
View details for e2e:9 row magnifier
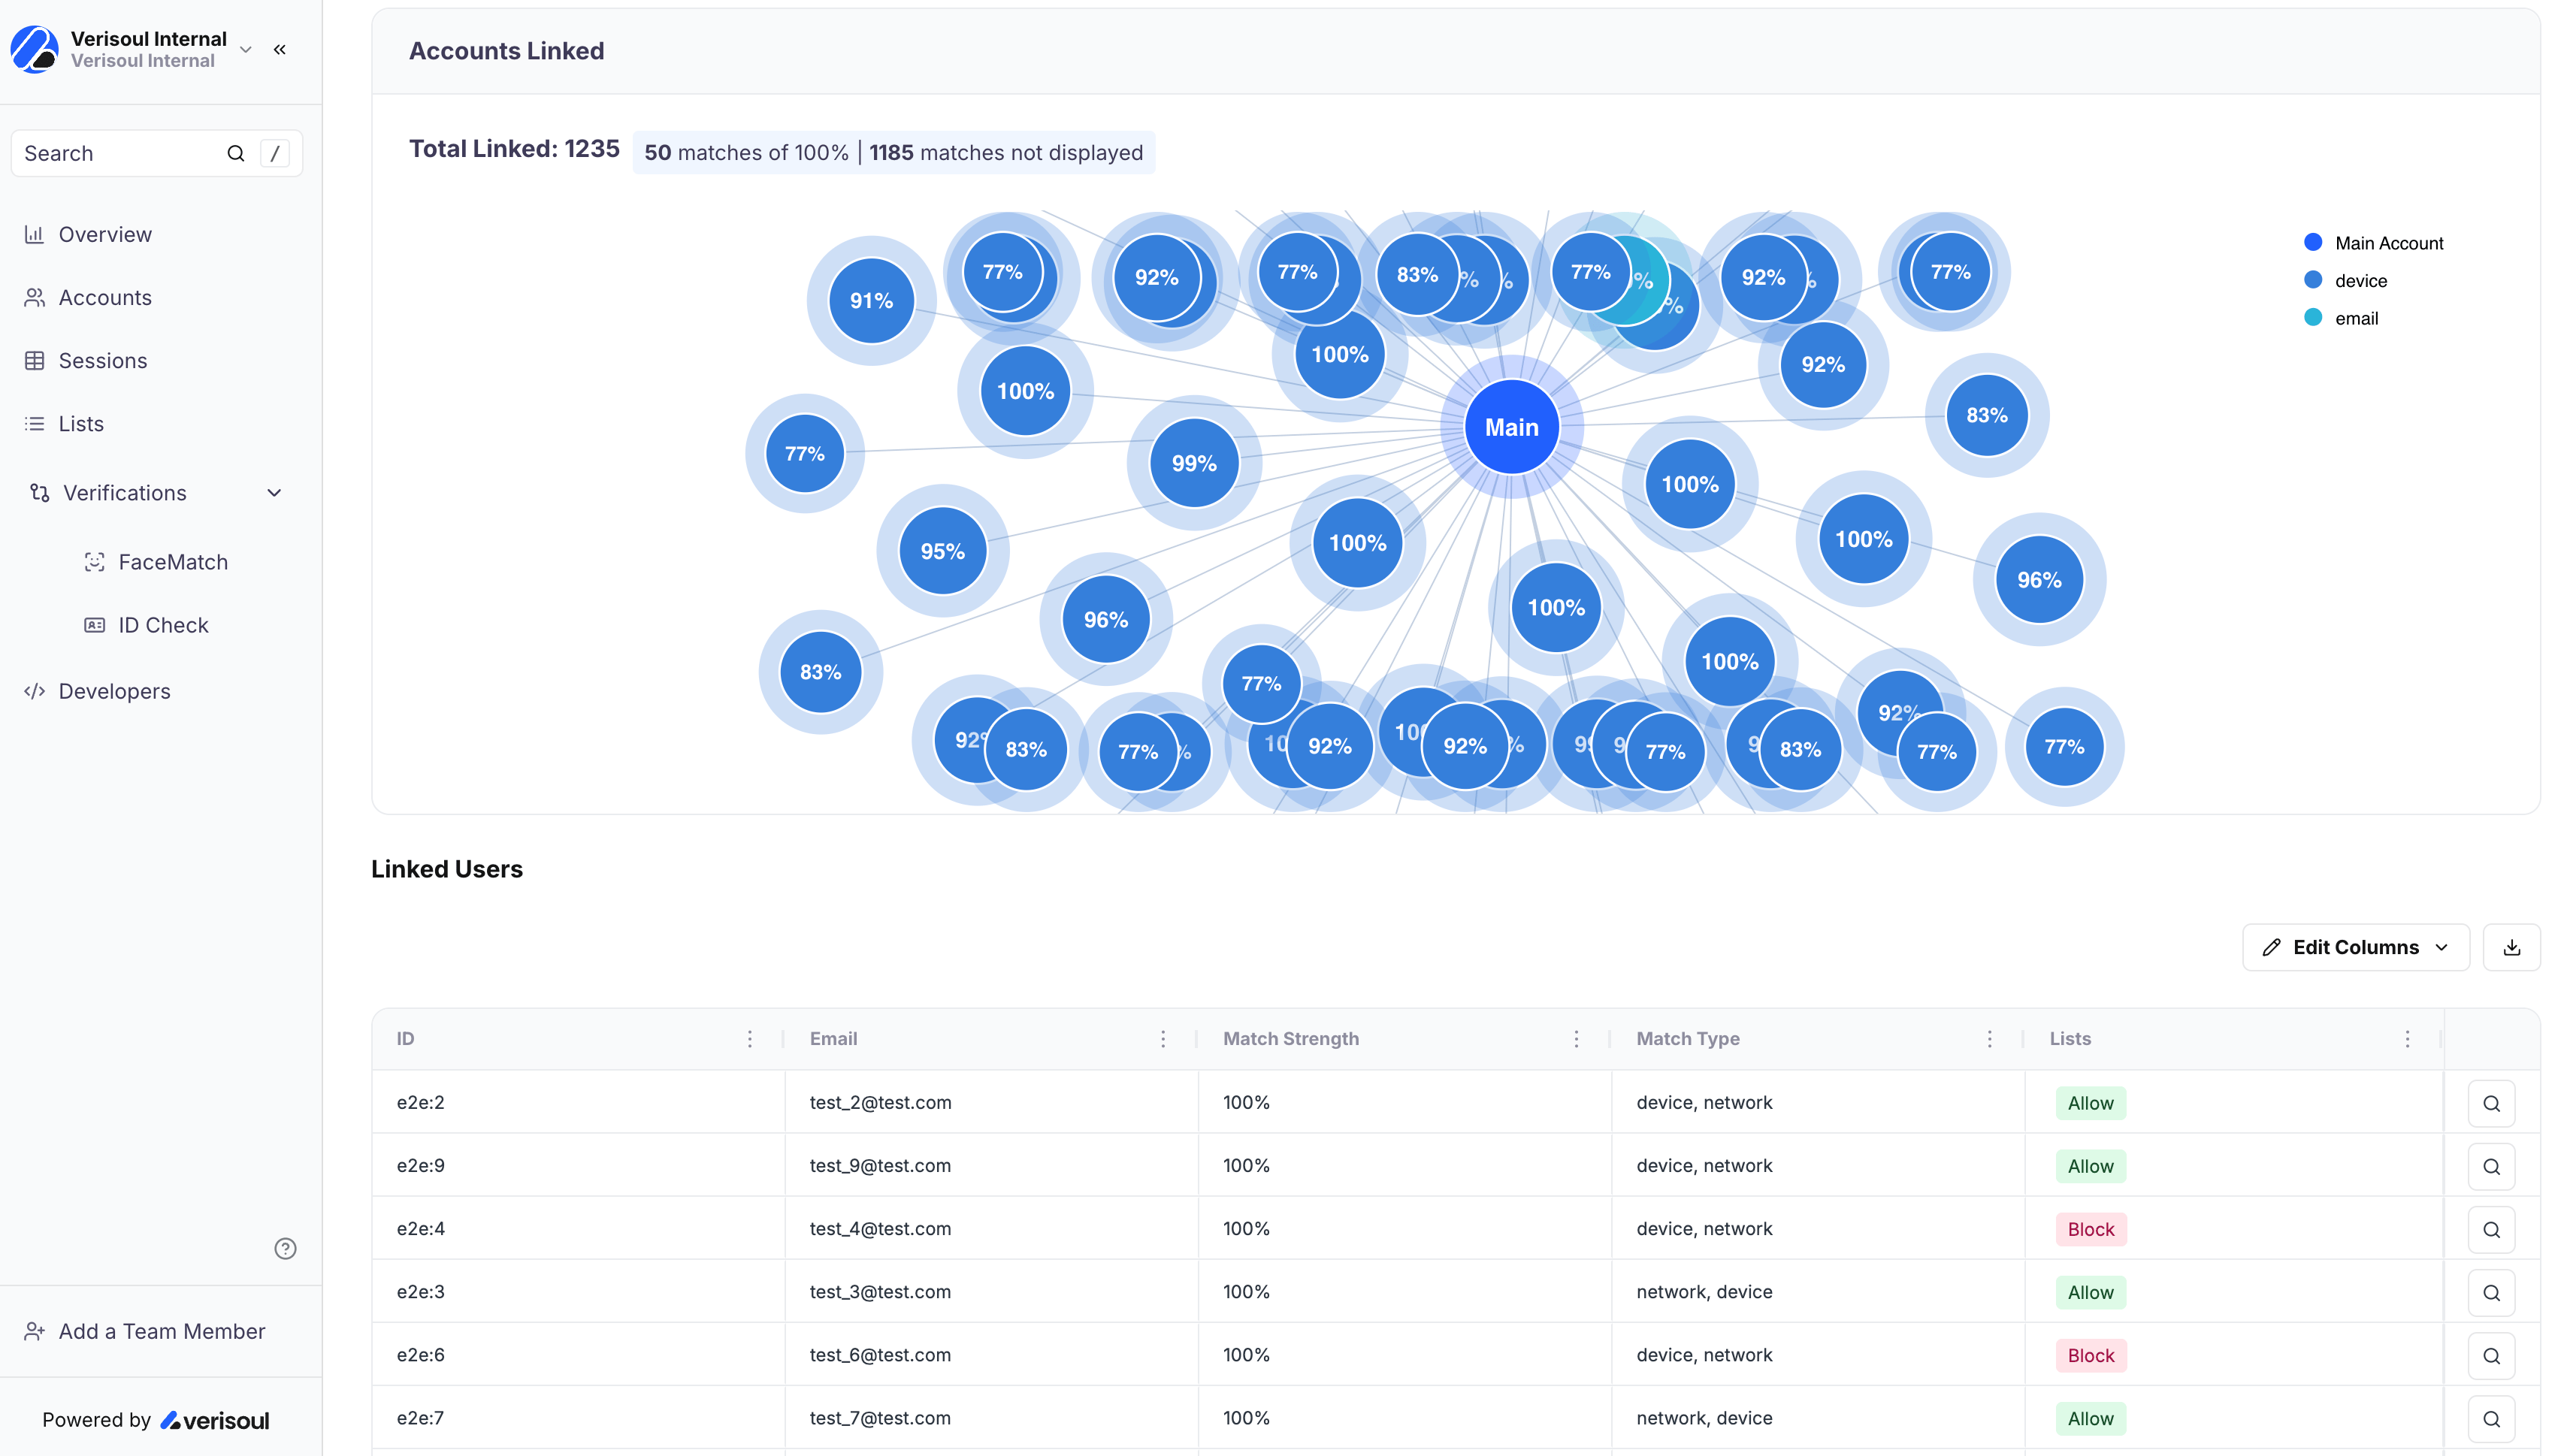[x=2491, y=1166]
